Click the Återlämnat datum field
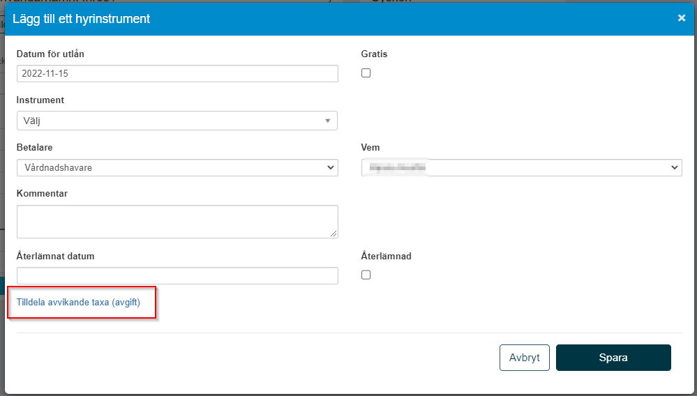The height and width of the screenshot is (396, 697). 177,275
